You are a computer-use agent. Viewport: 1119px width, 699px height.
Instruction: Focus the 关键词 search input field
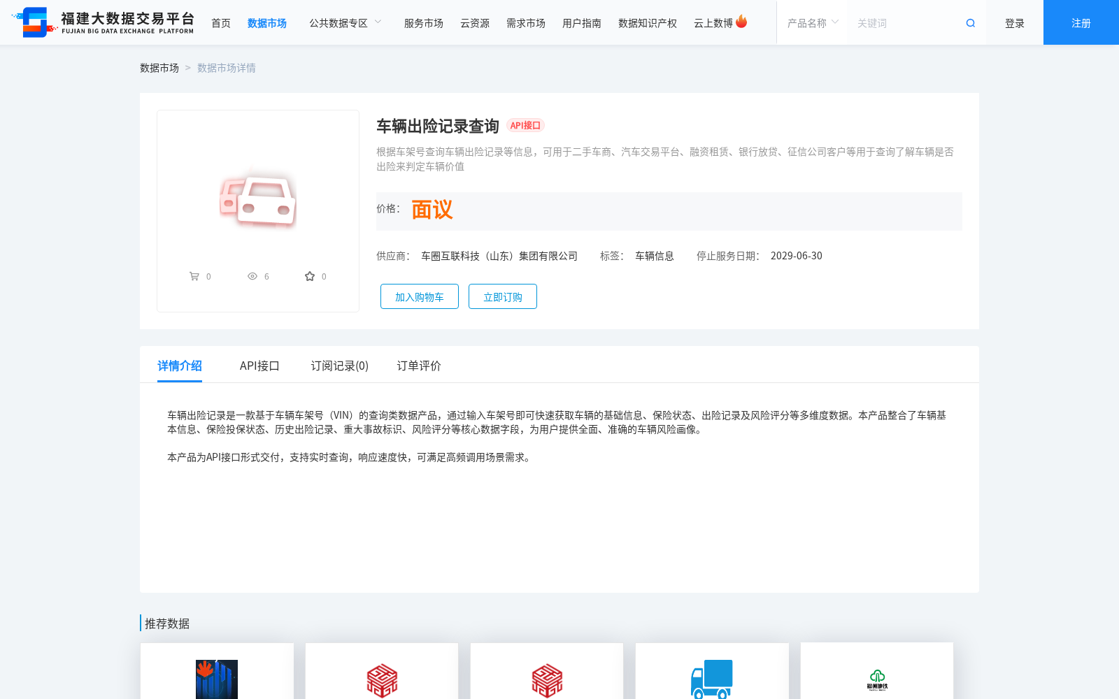pos(906,23)
